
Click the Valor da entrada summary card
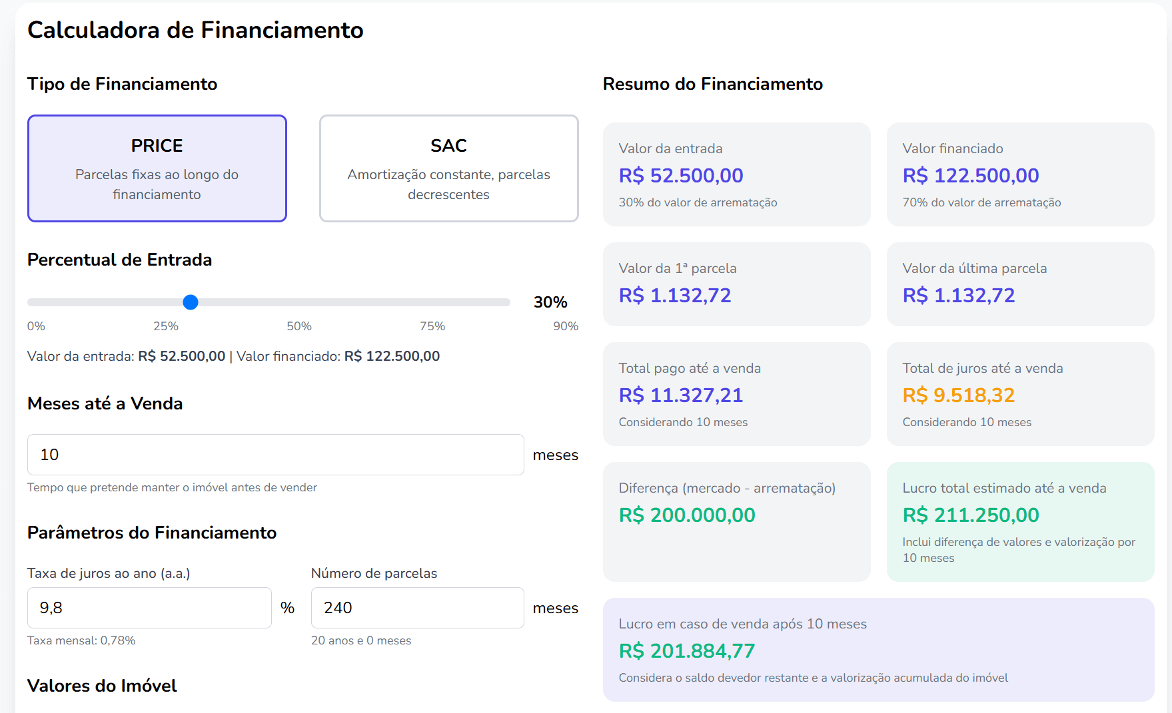coord(736,174)
